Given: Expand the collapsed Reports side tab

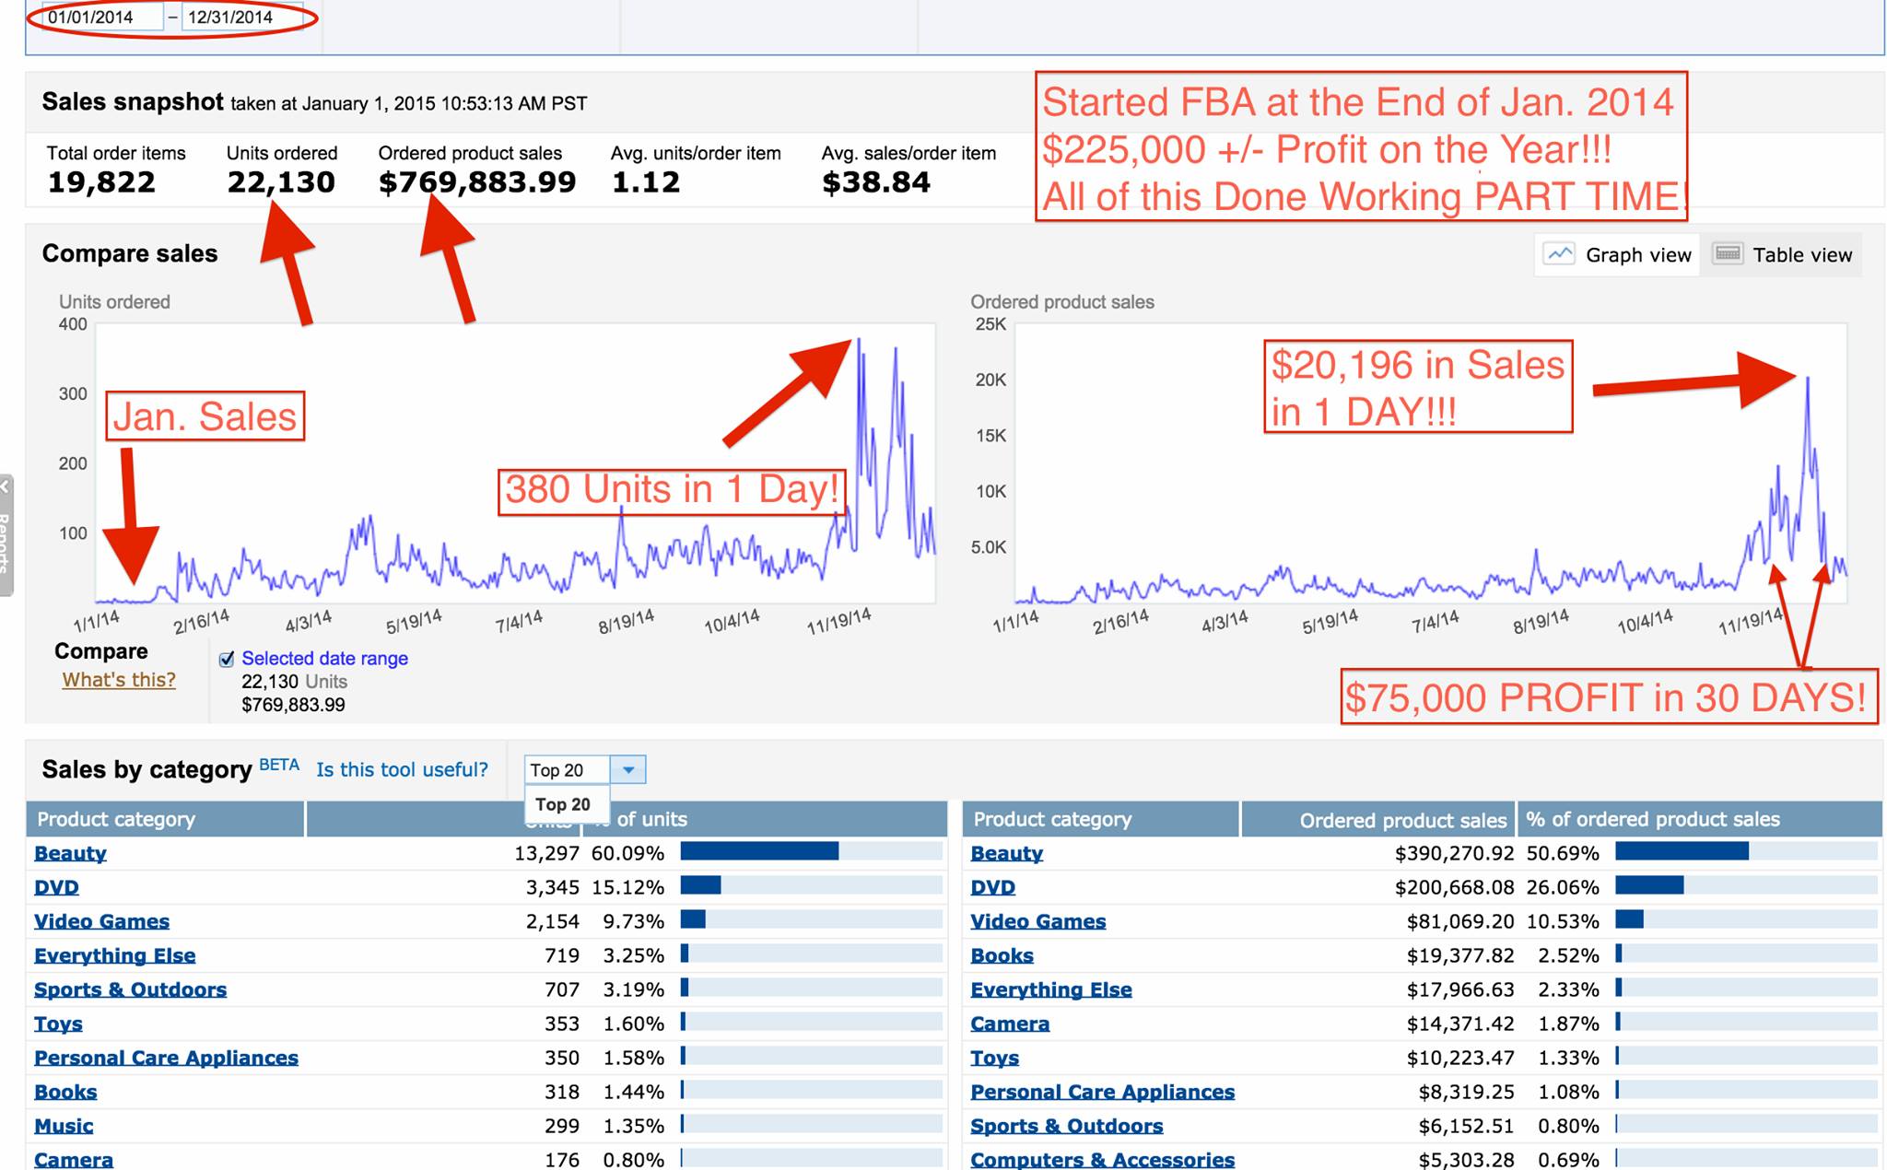Looking at the screenshot, I should [6, 534].
